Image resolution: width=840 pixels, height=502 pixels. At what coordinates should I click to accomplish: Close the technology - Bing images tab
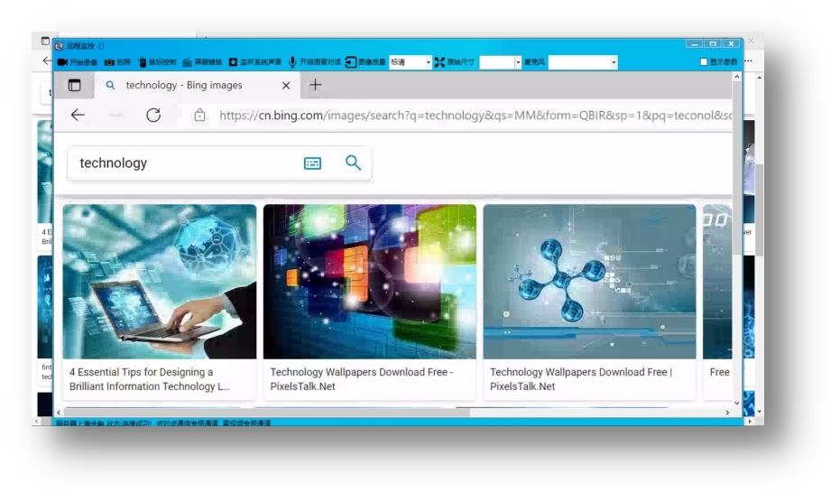(286, 86)
